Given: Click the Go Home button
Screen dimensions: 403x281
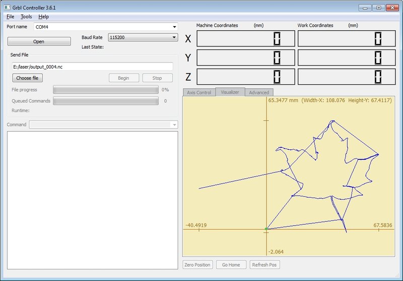Looking at the screenshot, I should click(x=231, y=265).
